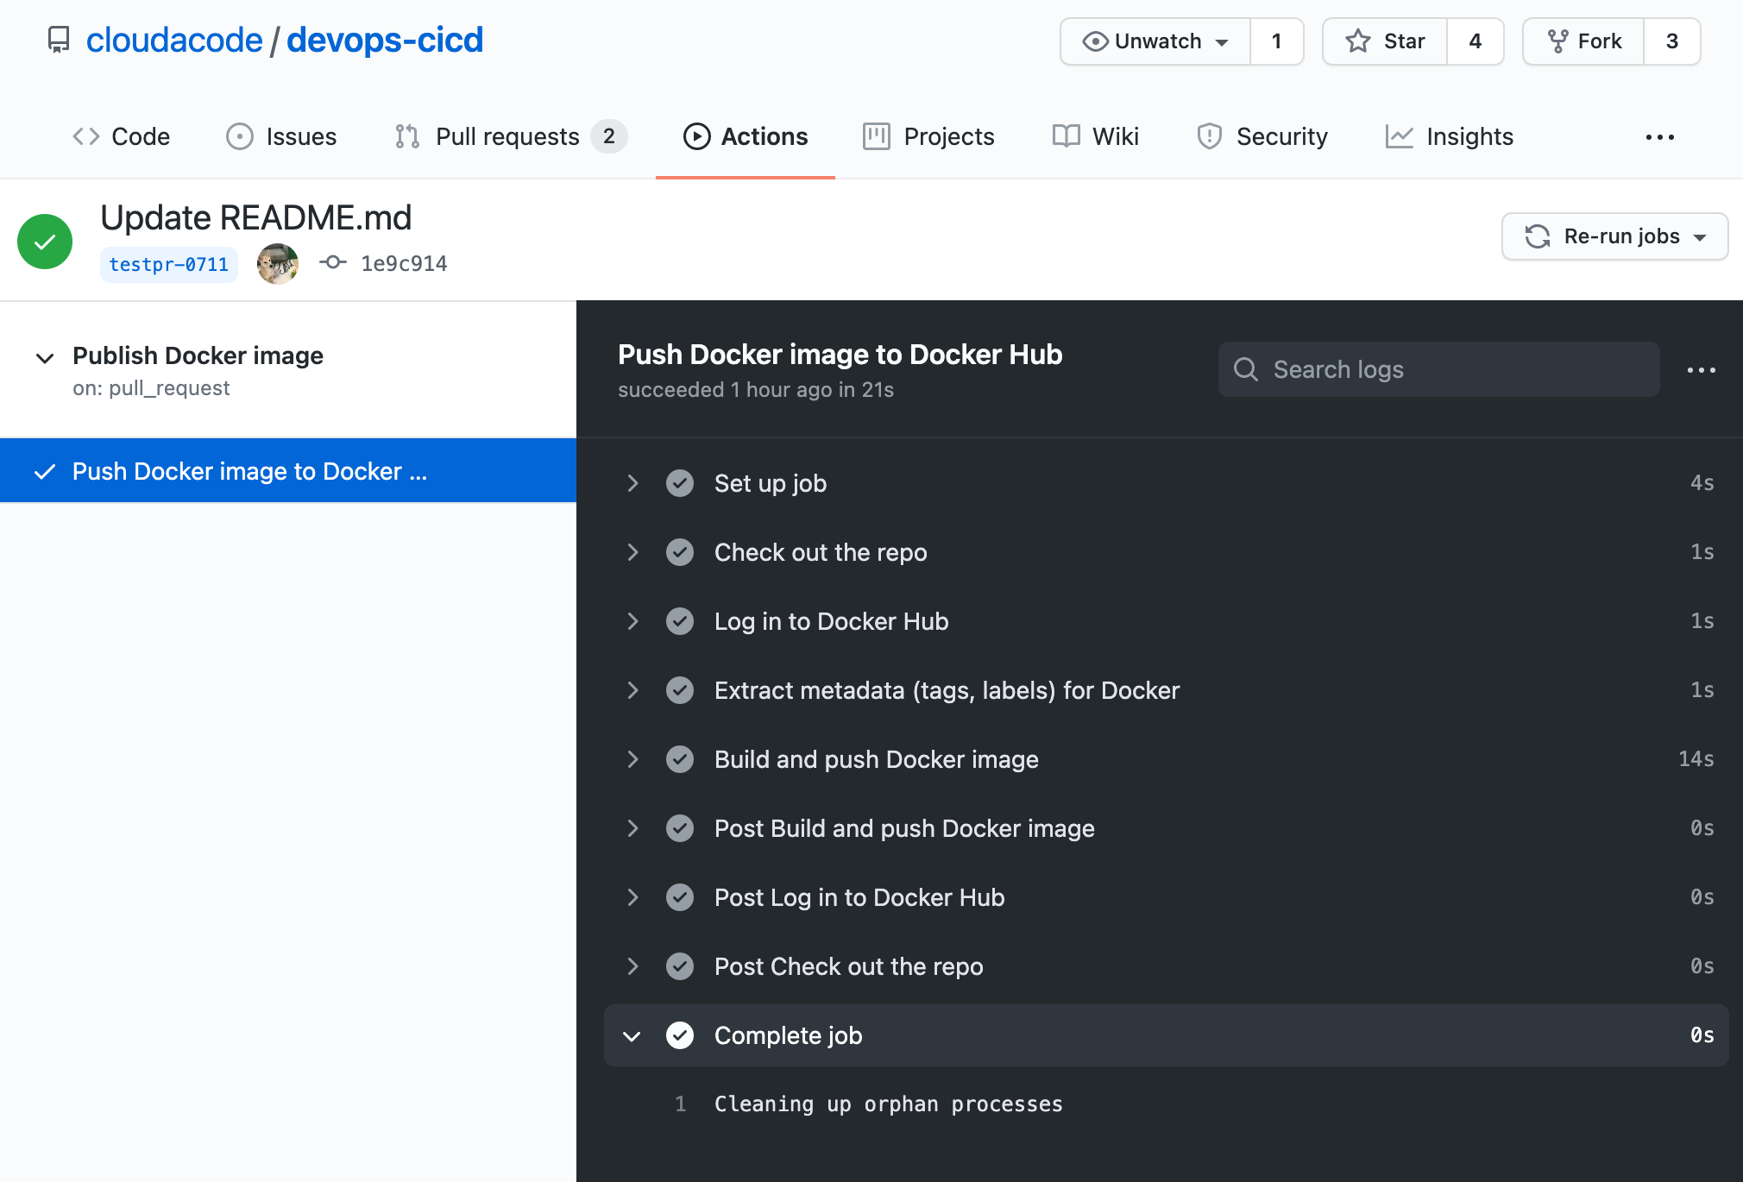
Task: Click the green workflow success status icon
Action: pos(45,242)
